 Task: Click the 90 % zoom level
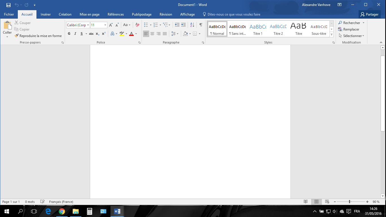[376, 202]
